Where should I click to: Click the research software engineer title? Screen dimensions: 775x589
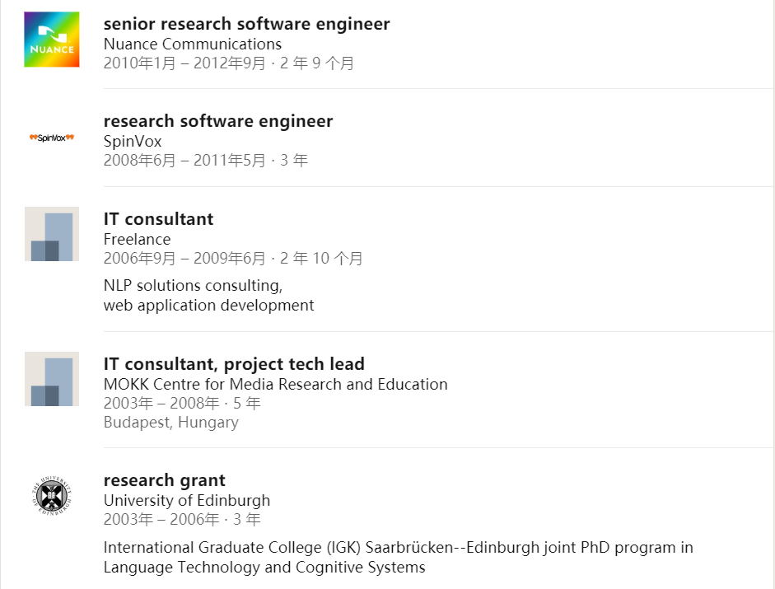pyautogui.click(x=217, y=121)
